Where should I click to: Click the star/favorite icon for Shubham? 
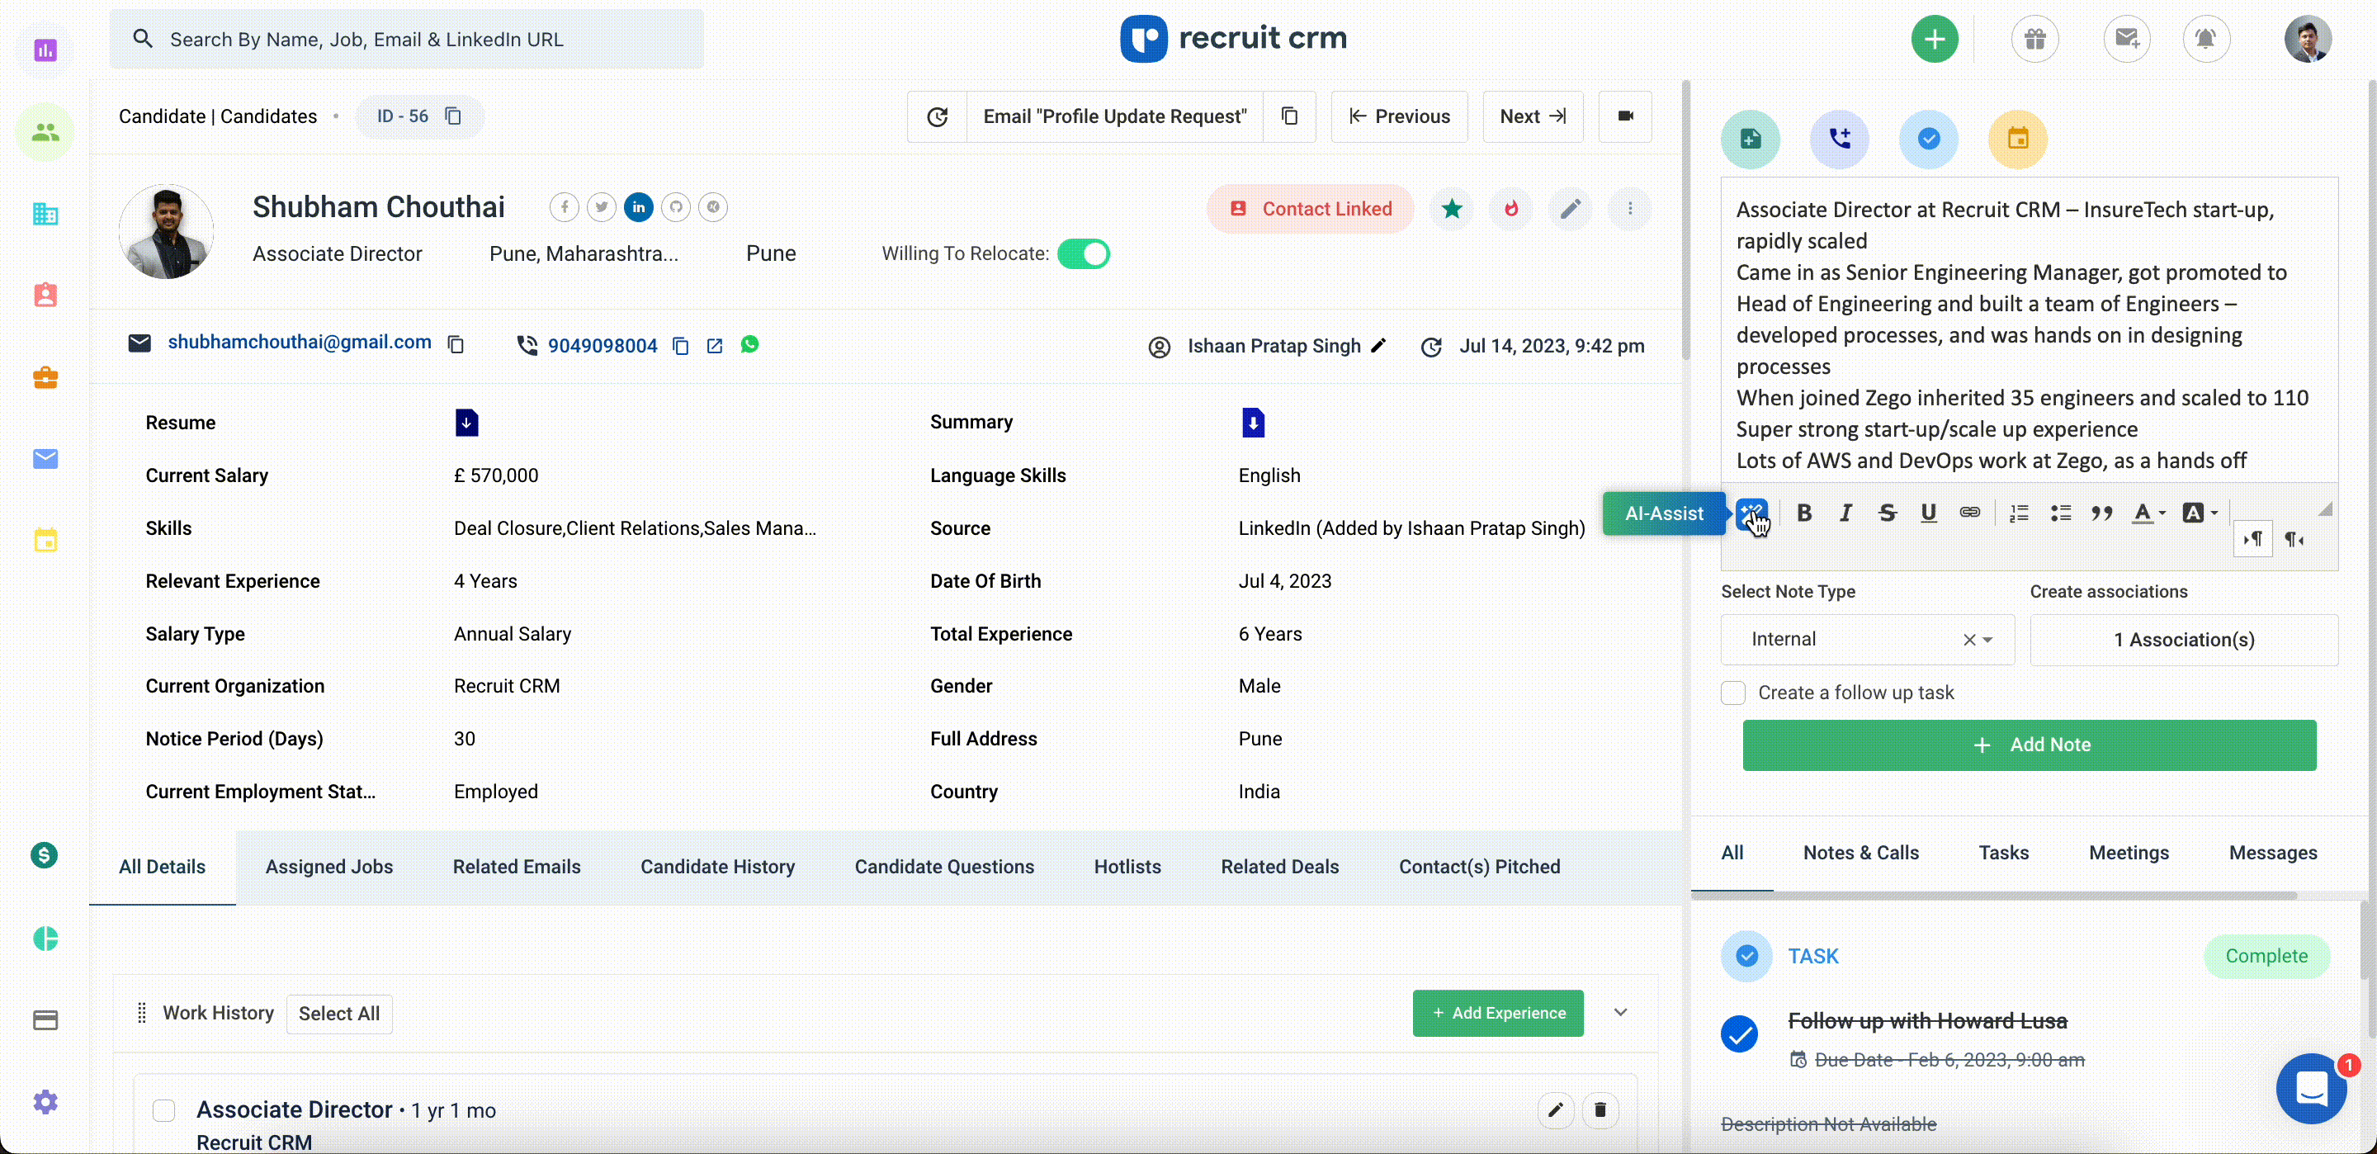(1453, 210)
